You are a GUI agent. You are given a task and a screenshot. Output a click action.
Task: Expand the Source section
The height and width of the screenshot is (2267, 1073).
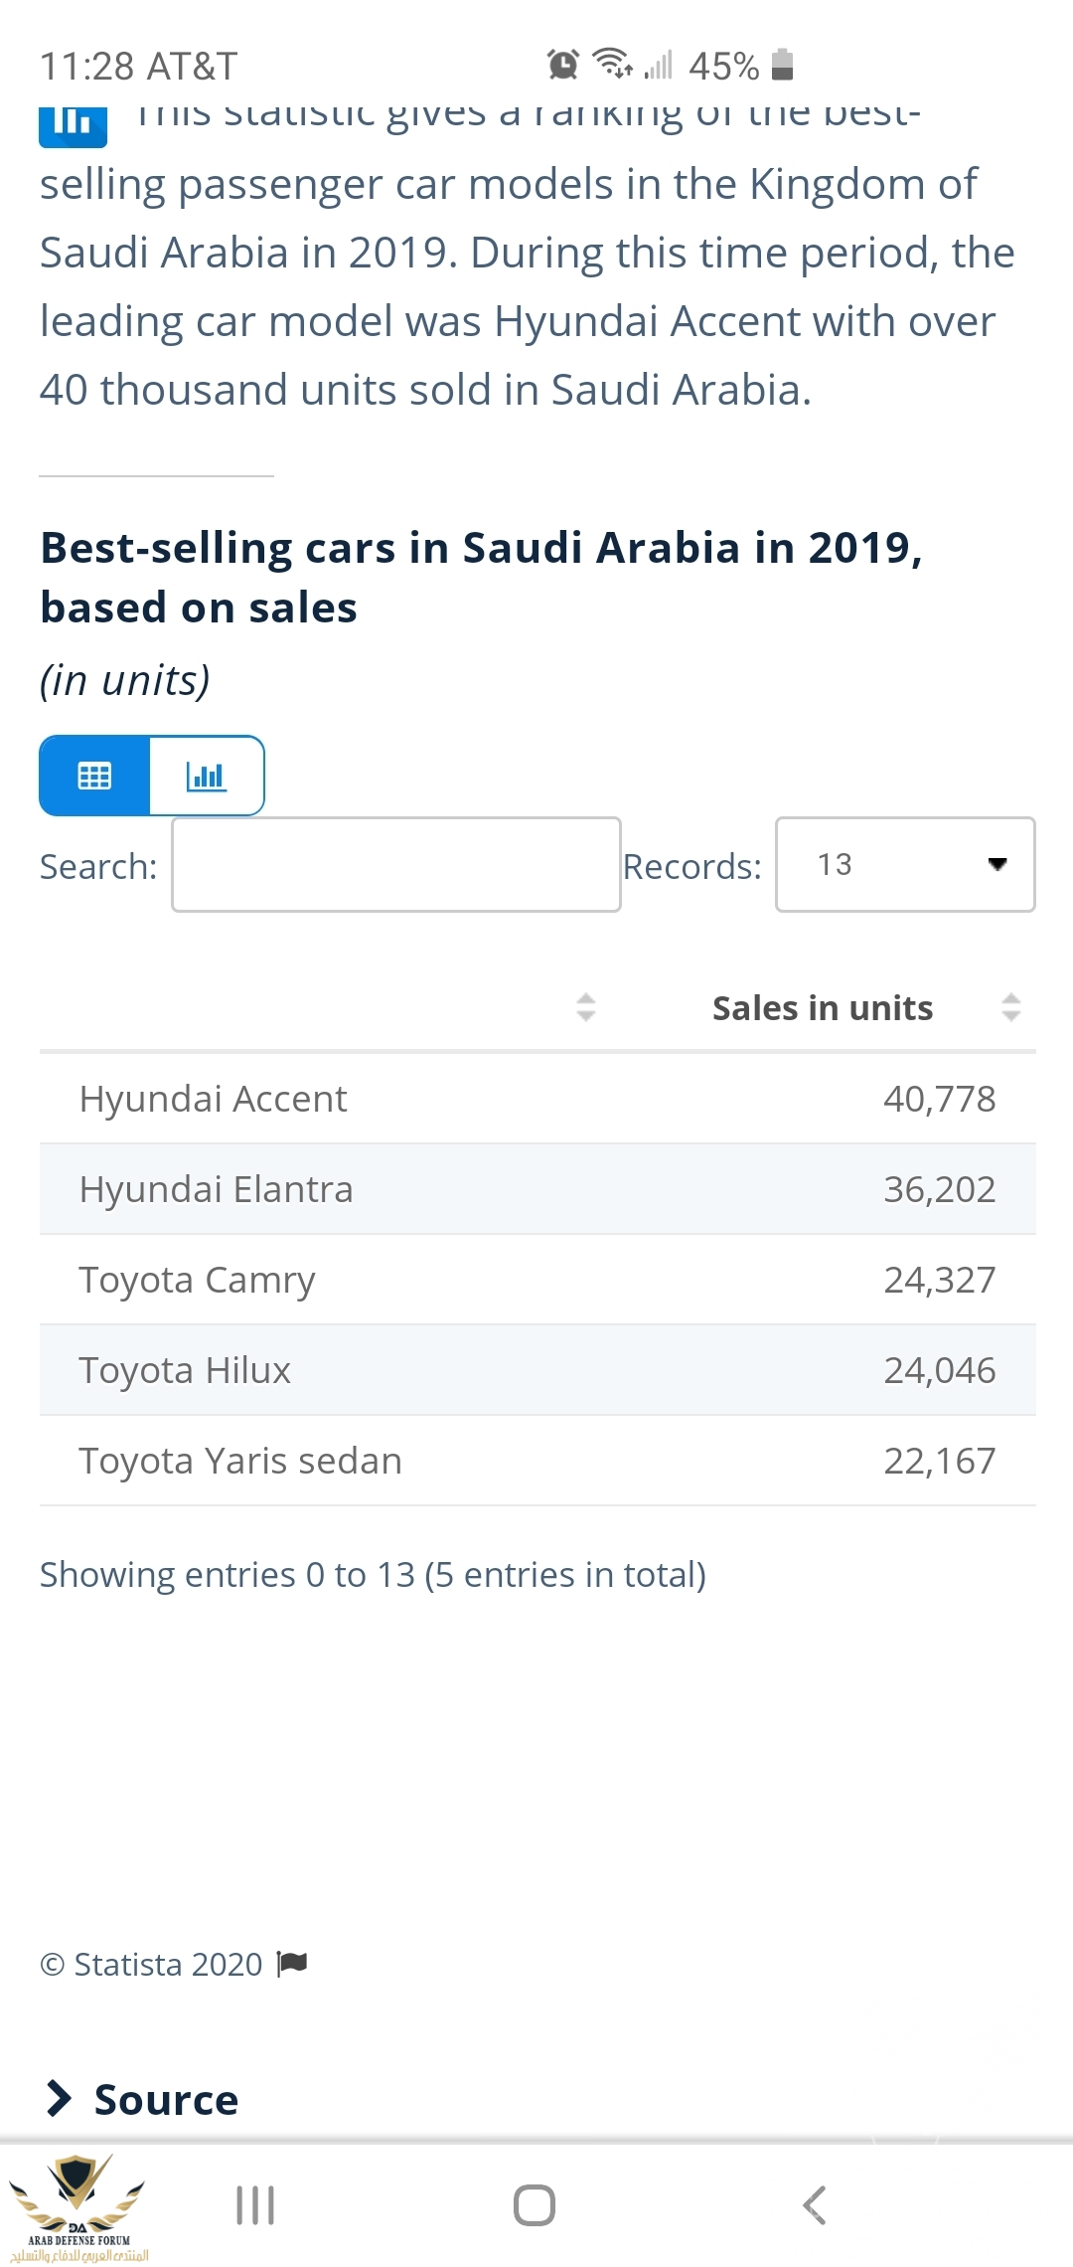142,2099
